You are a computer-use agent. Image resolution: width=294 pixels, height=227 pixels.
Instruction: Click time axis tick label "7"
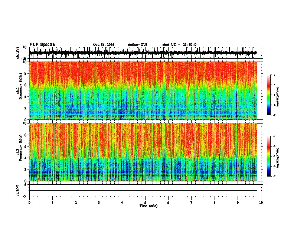[x=192, y=203]
